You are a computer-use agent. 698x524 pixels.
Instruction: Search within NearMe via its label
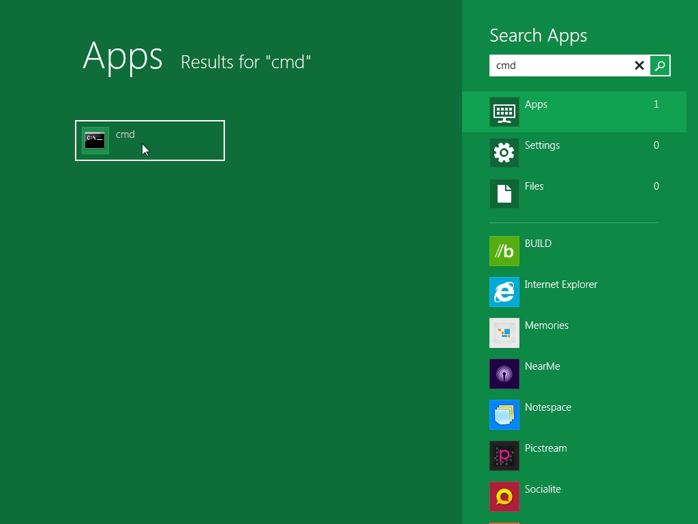[542, 366]
